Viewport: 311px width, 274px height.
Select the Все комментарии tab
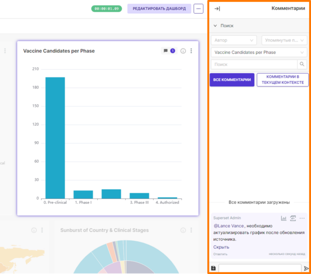(x=232, y=80)
